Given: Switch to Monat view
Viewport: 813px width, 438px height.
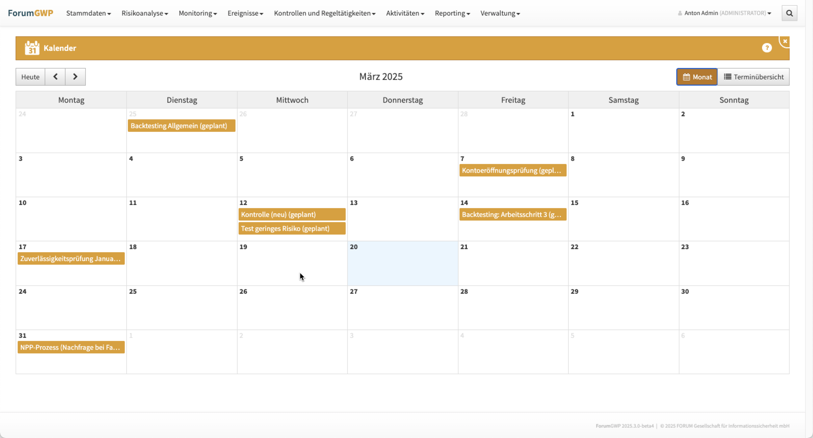Looking at the screenshot, I should click(697, 77).
